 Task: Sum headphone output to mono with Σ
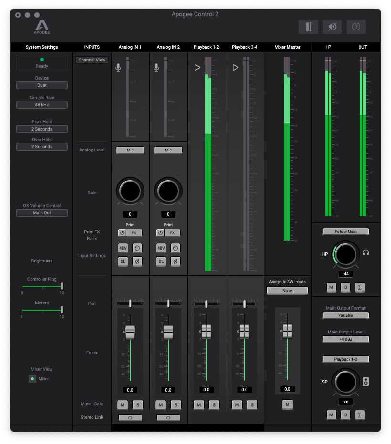tap(360, 287)
